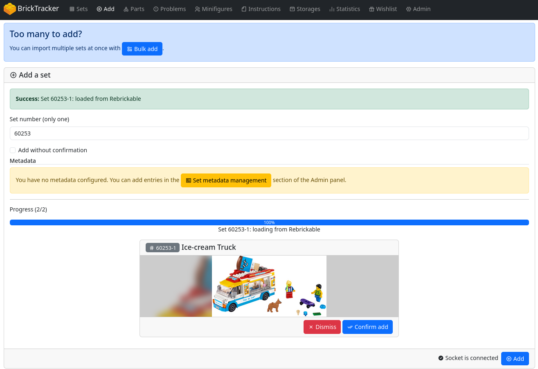Click the 60253-1 set number badge
This screenshot has height=369, width=538.
162,248
